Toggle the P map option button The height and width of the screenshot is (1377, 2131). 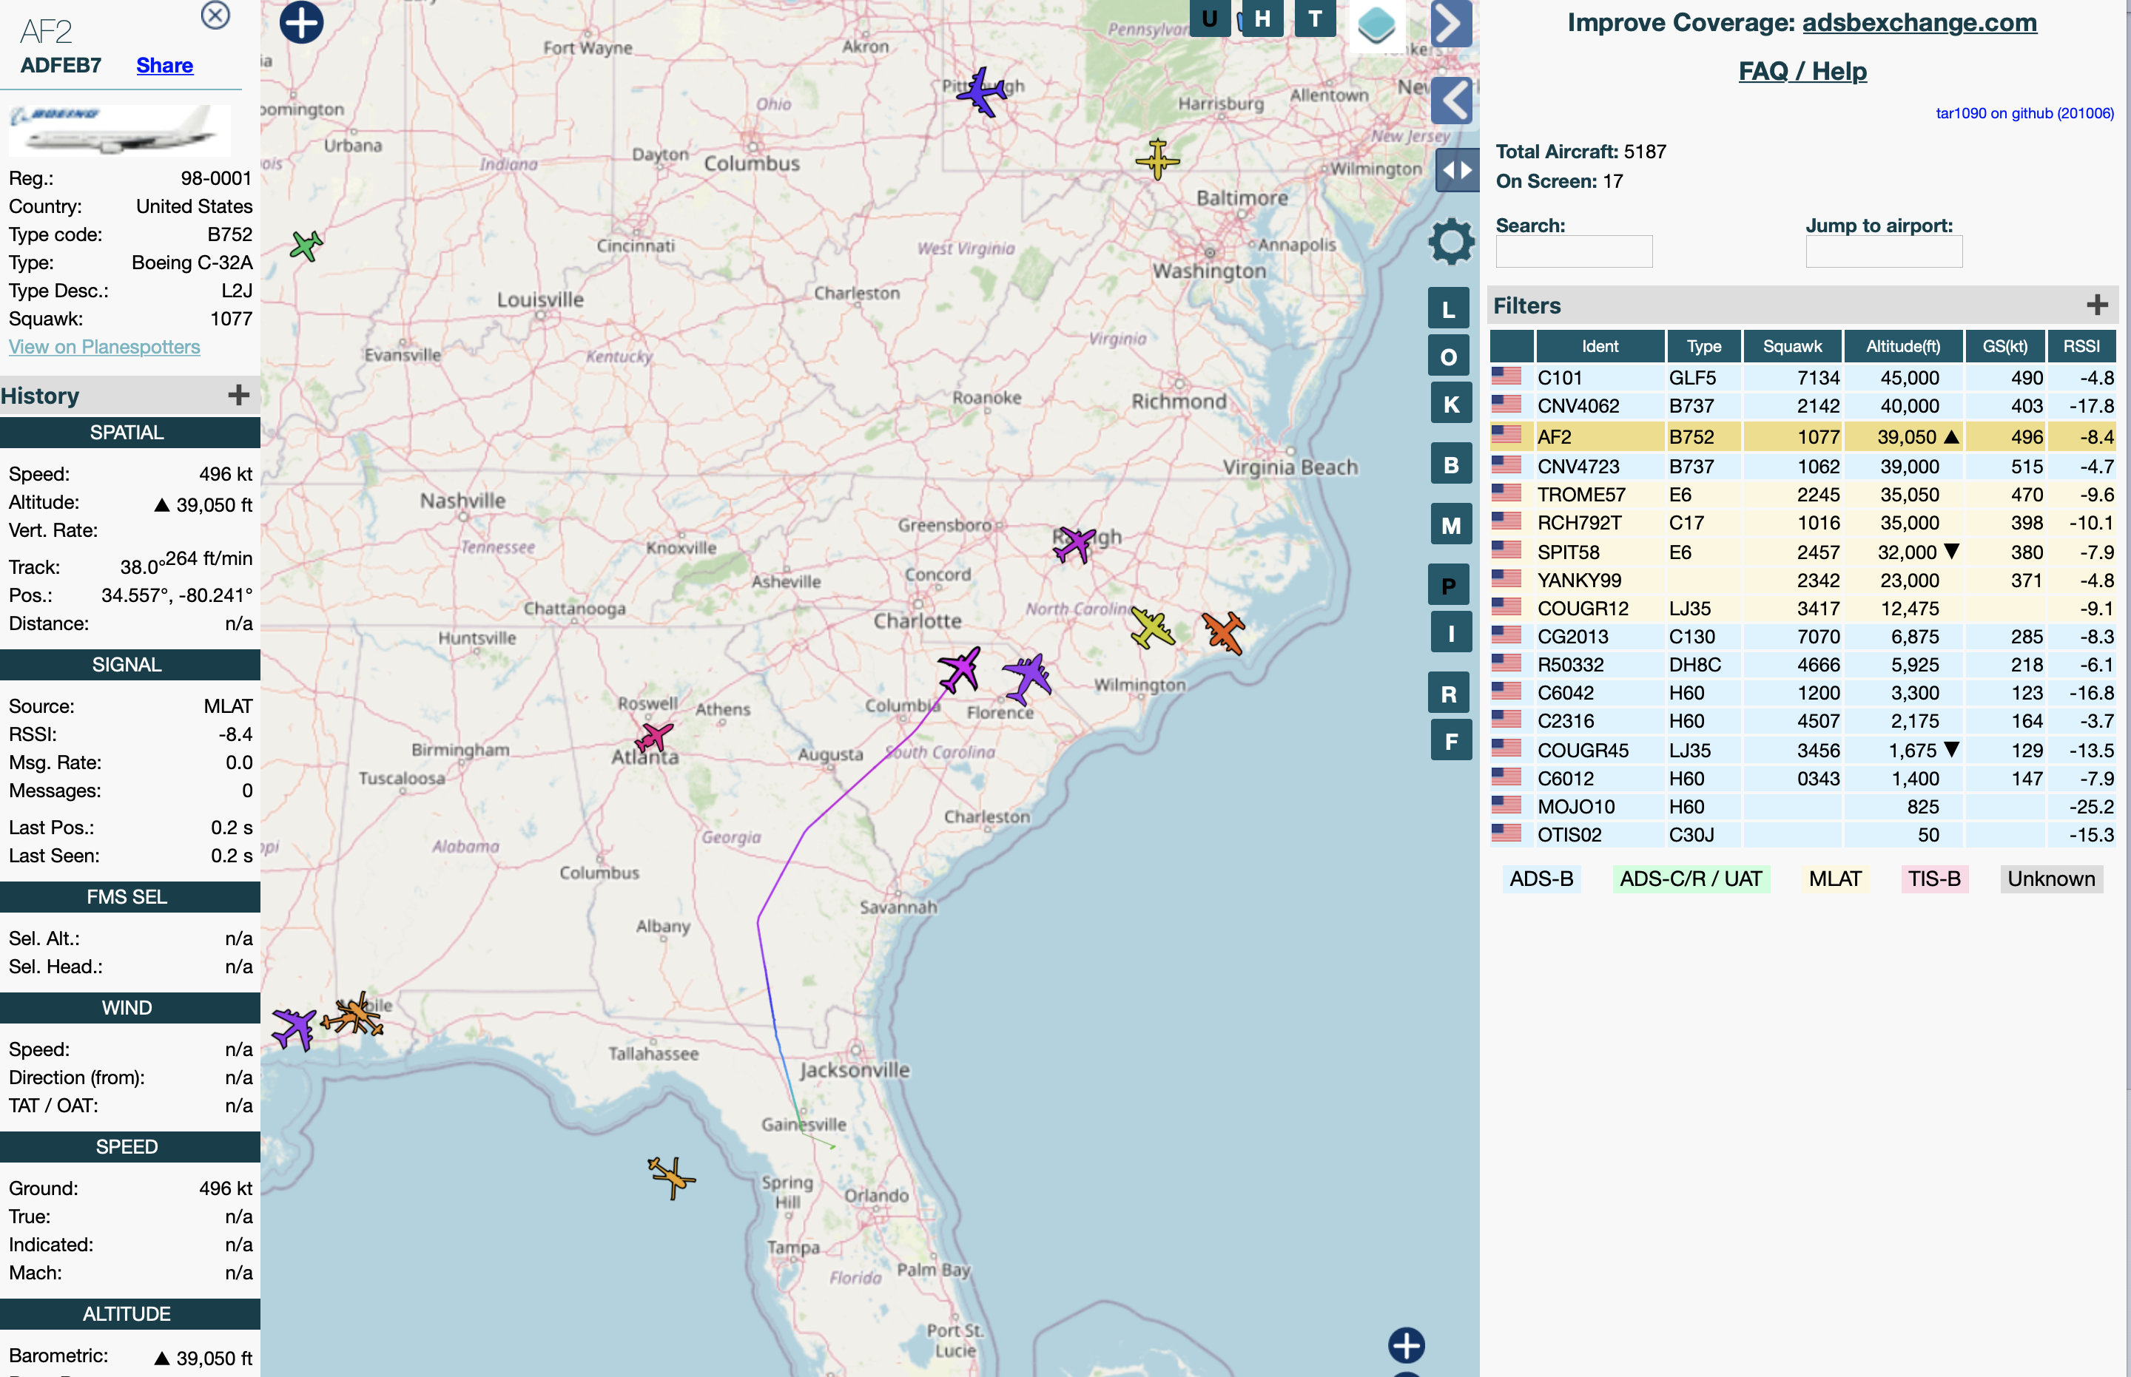pyautogui.click(x=1450, y=586)
